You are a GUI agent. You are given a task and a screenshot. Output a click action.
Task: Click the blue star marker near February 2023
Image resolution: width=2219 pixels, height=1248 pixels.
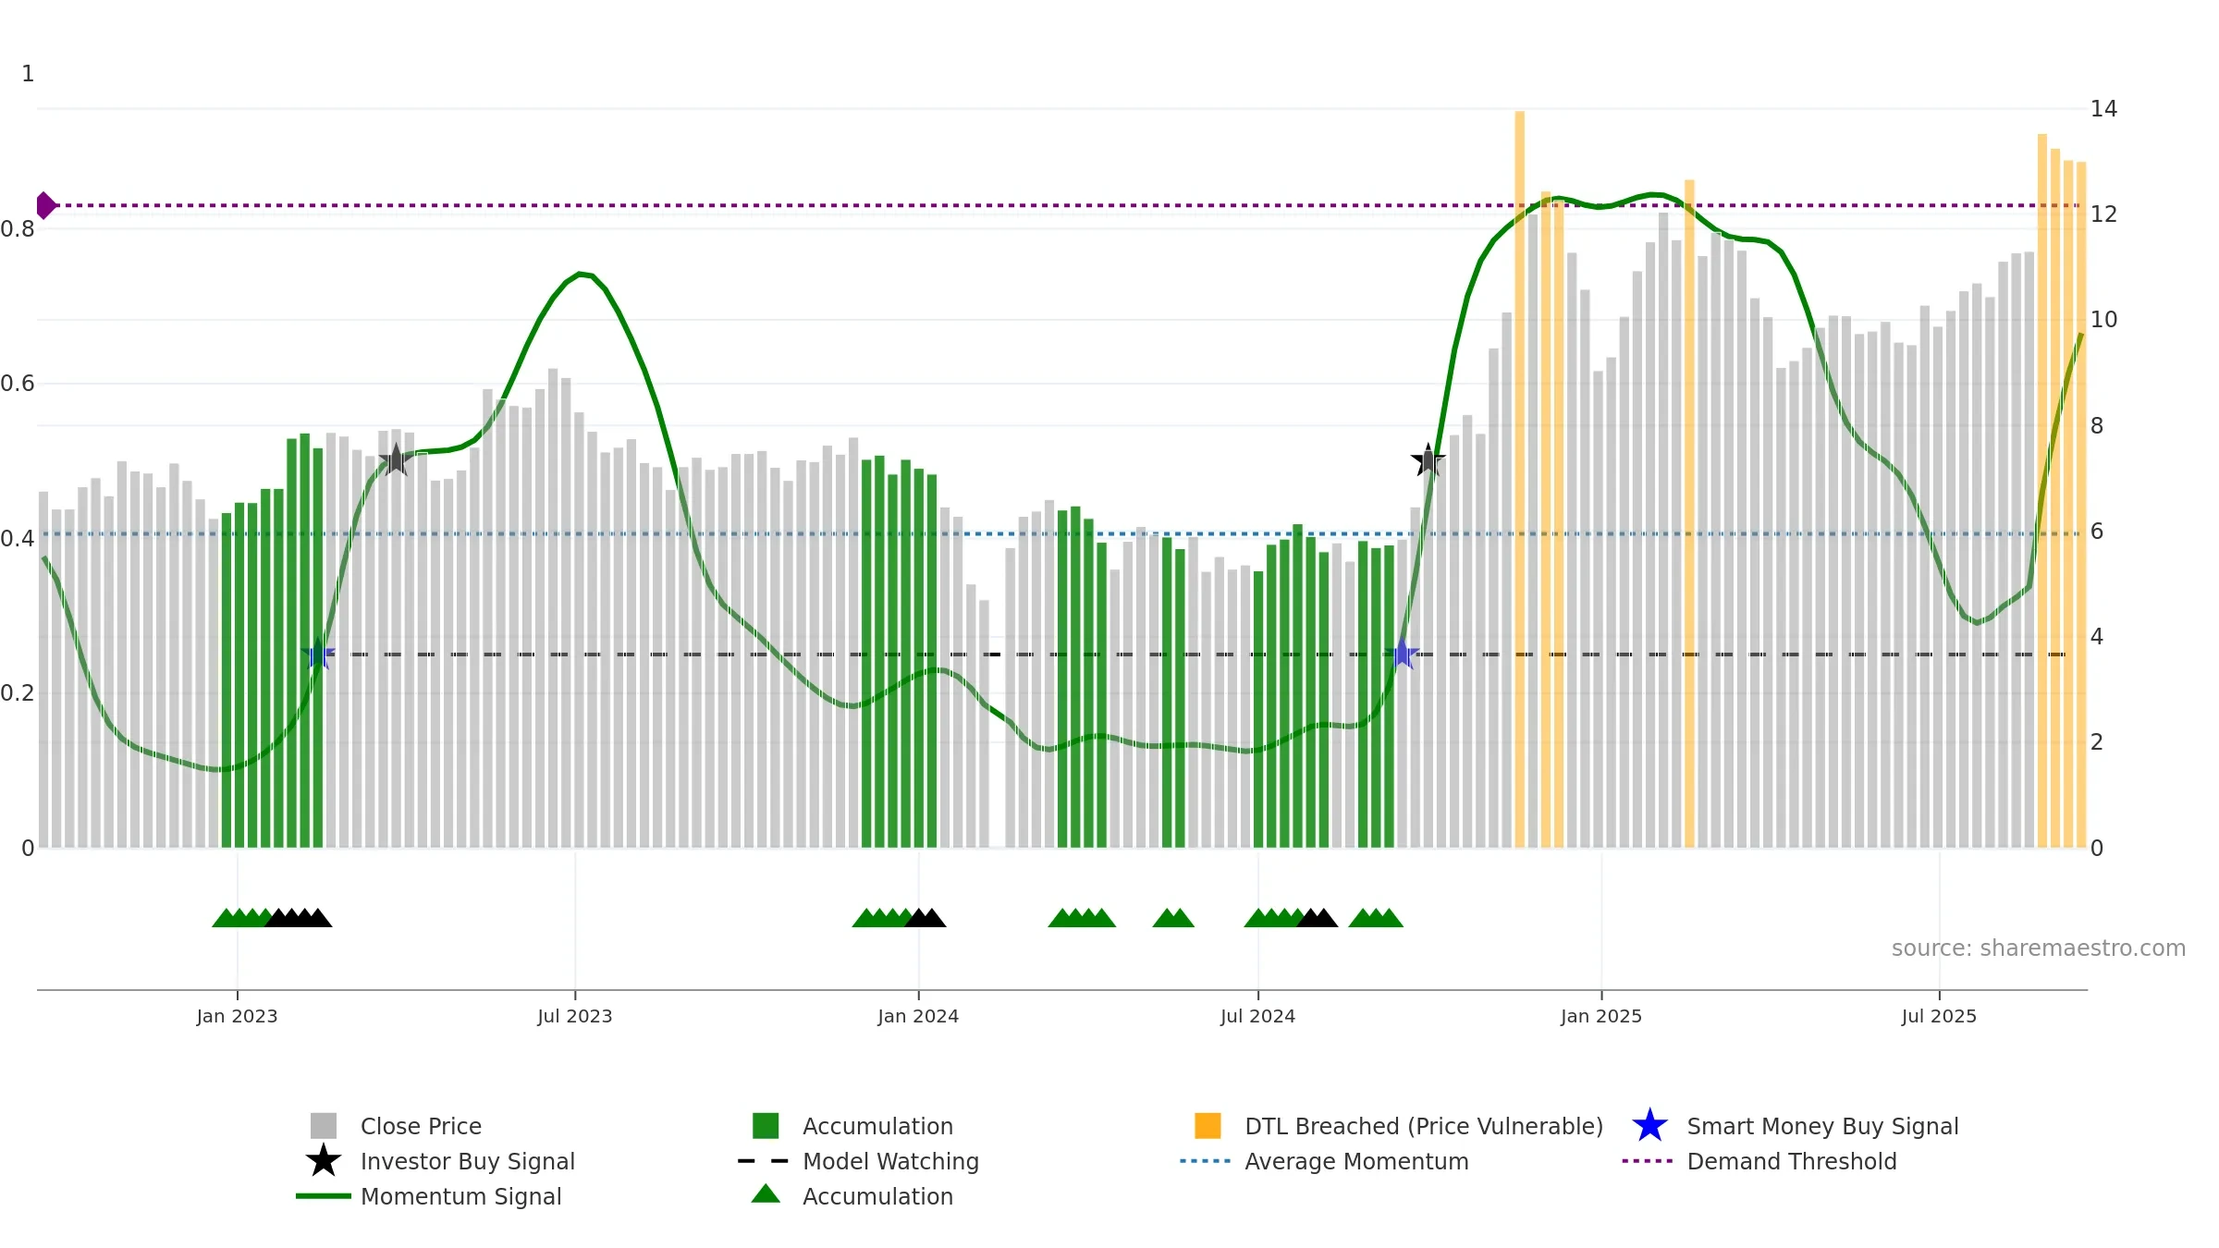coord(318,654)
